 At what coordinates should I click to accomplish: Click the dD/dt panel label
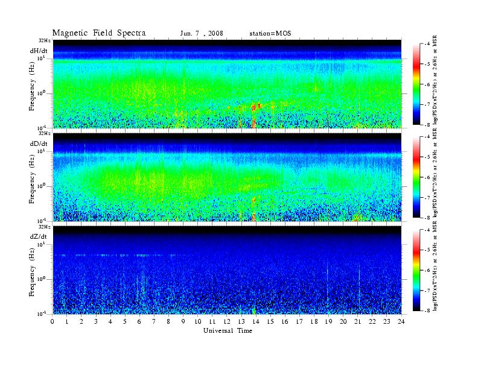pyautogui.click(x=39, y=143)
